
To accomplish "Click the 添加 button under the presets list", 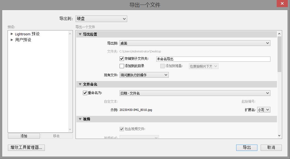I will pyautogui.click(x=24, y=136).
